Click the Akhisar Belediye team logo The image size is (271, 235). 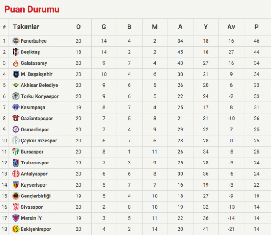pos(15,85)
